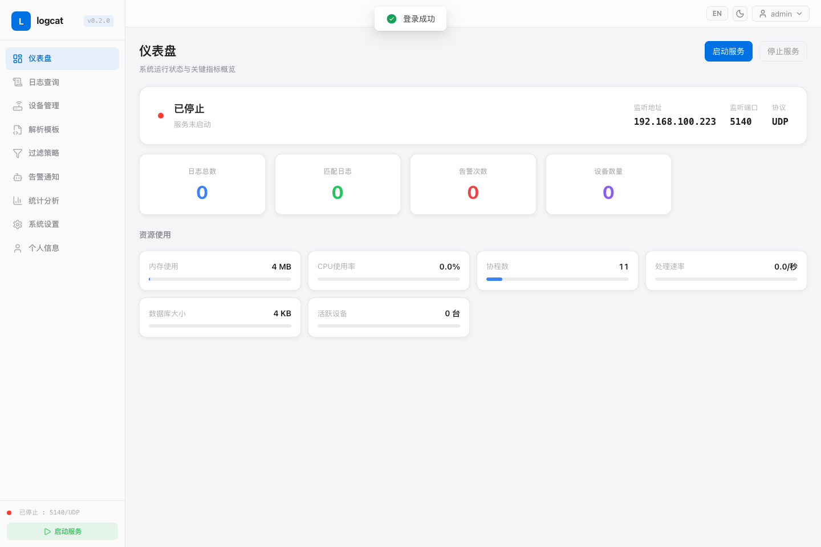The height and width of the screenshot is (547, 821).
Task: Click the listening address 192.168.100.223
Action: [675, 122]
